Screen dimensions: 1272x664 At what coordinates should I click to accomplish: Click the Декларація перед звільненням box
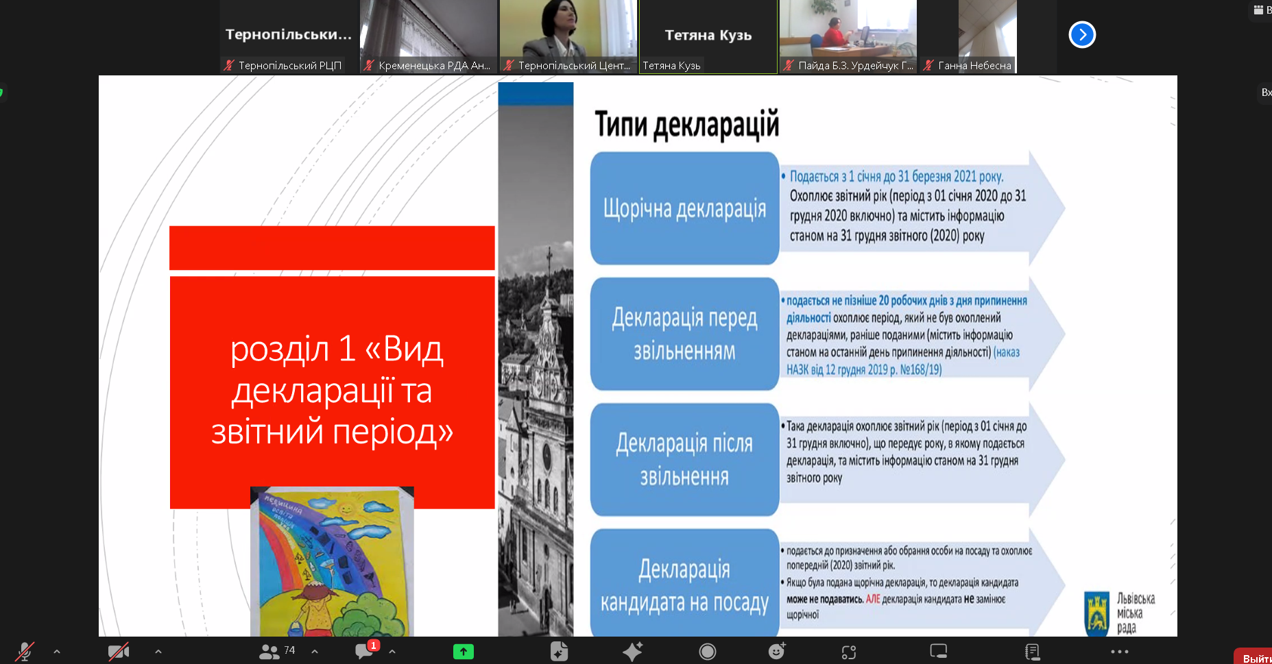pyautogui.click(x=684, y=334)
